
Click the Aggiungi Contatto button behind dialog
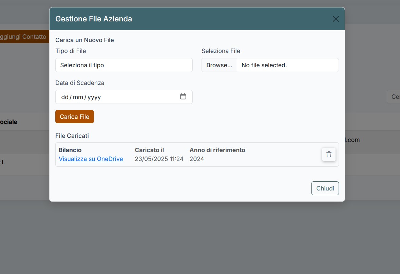coord(23,37)
